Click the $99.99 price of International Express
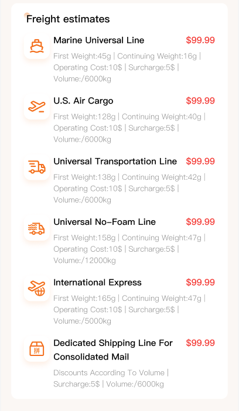This screenshot has width=239, height=411. (200, 283)
